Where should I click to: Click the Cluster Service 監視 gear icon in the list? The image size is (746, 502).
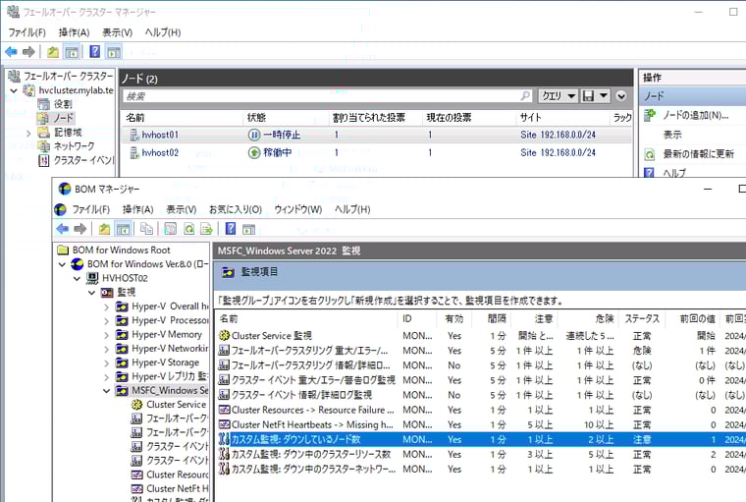tap(224, 336)
